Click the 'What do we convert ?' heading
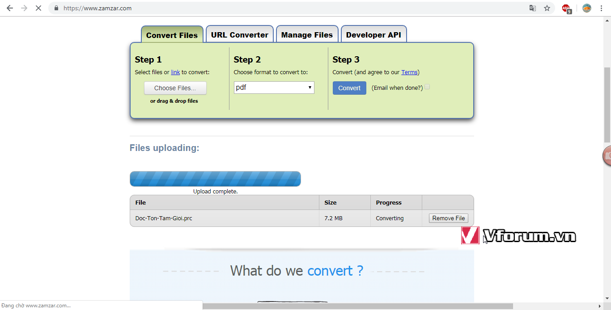The image size is (611, 310). (x=297, y=271)
